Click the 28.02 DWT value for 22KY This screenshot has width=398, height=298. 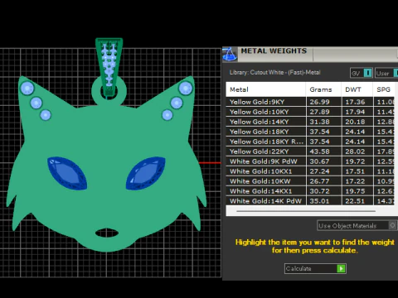point(355,151)
